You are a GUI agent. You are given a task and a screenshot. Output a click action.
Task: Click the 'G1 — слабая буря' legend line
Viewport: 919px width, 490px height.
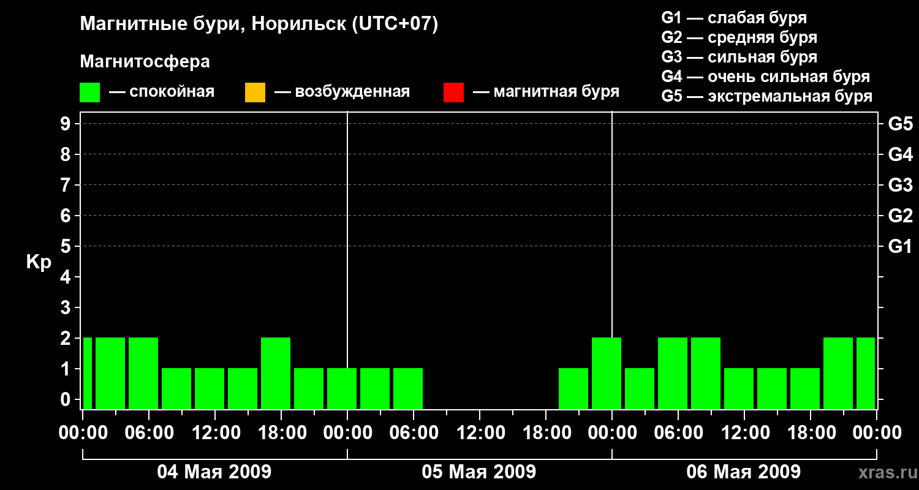(734, 18)
